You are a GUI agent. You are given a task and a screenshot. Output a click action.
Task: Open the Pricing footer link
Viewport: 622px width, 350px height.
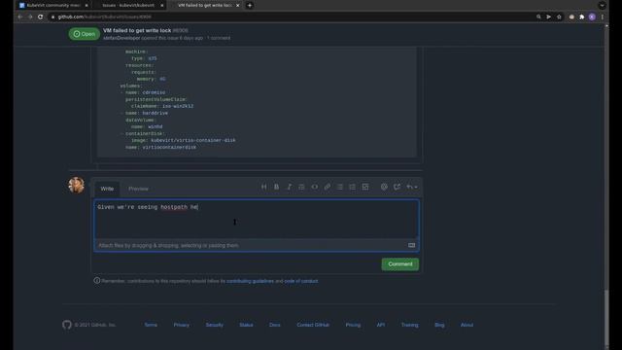pyautogui.click(x=353, y=325)
